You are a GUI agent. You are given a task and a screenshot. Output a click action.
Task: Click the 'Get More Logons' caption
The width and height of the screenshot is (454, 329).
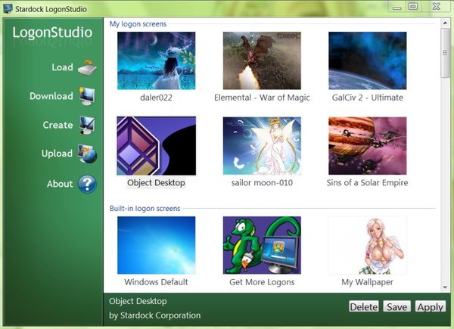pos(262,282)
